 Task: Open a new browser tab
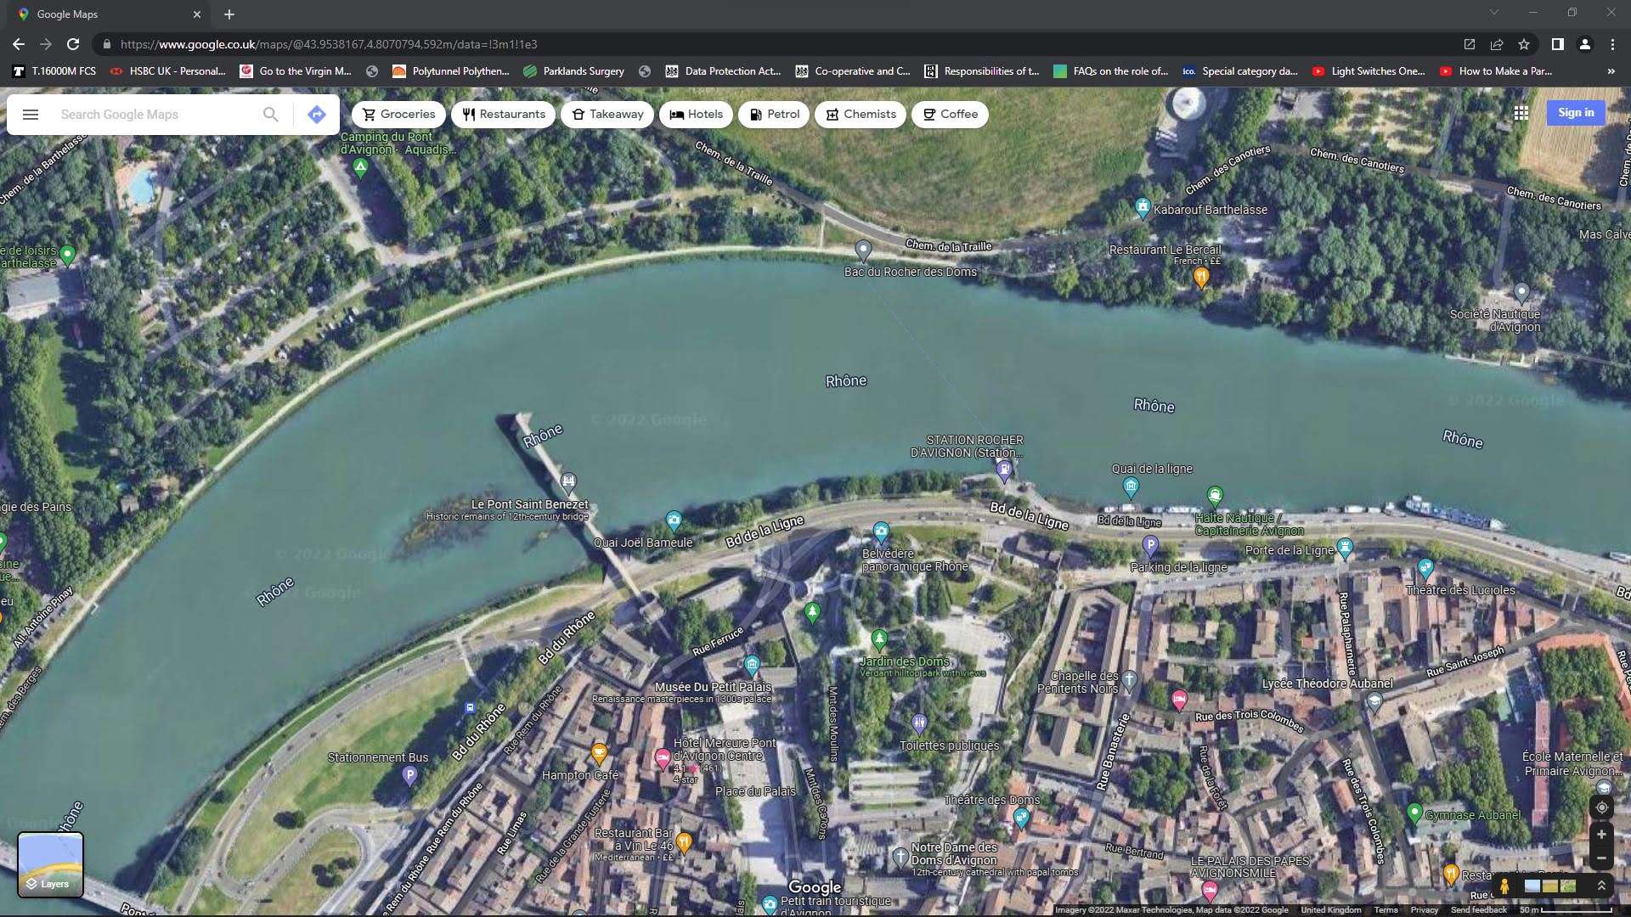coord(229,14)
